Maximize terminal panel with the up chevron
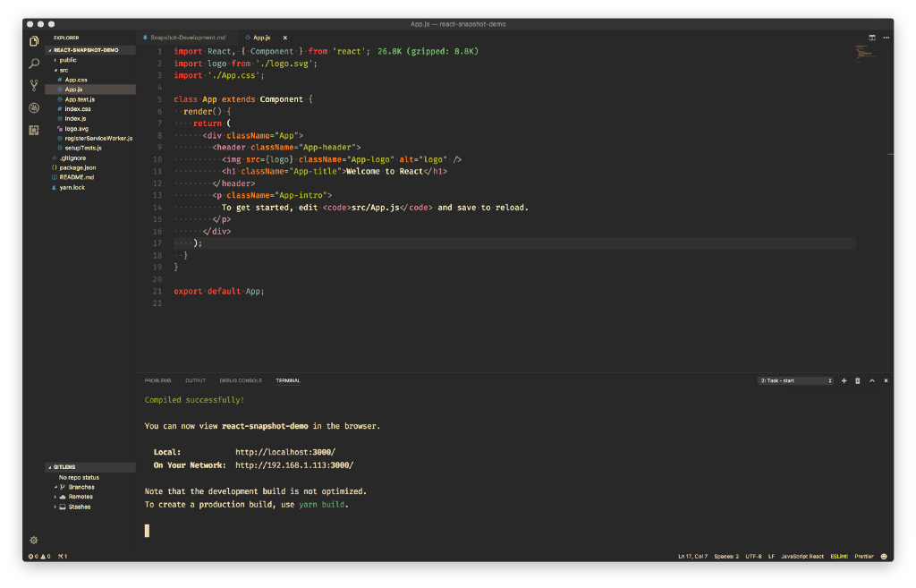 point(872,380)
